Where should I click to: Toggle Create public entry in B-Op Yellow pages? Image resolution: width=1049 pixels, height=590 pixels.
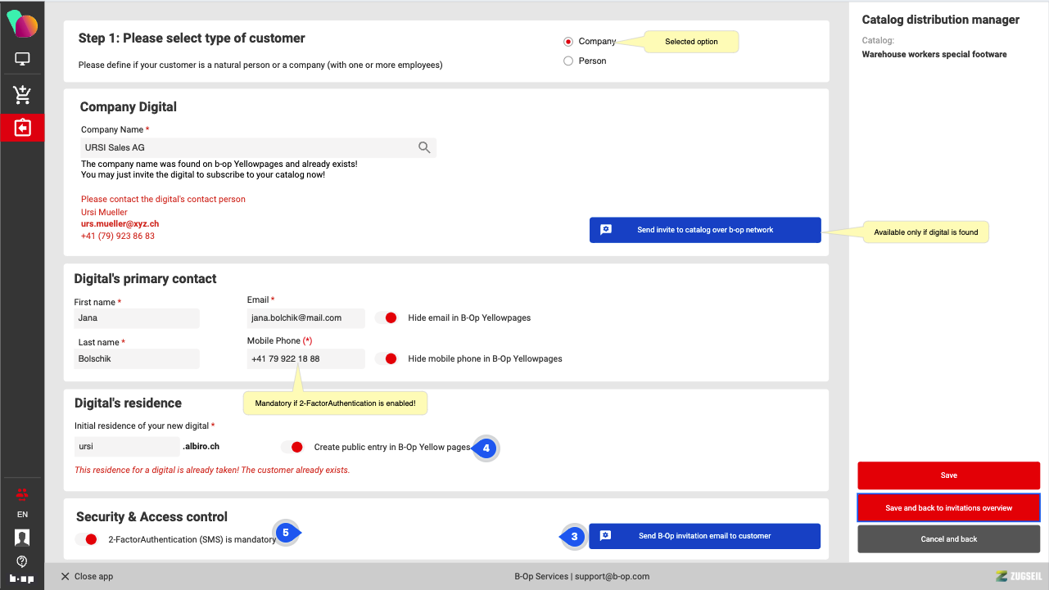pyautogui.click(x=292, y=447)
